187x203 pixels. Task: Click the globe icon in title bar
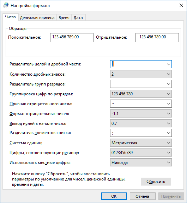coord(6,5)
